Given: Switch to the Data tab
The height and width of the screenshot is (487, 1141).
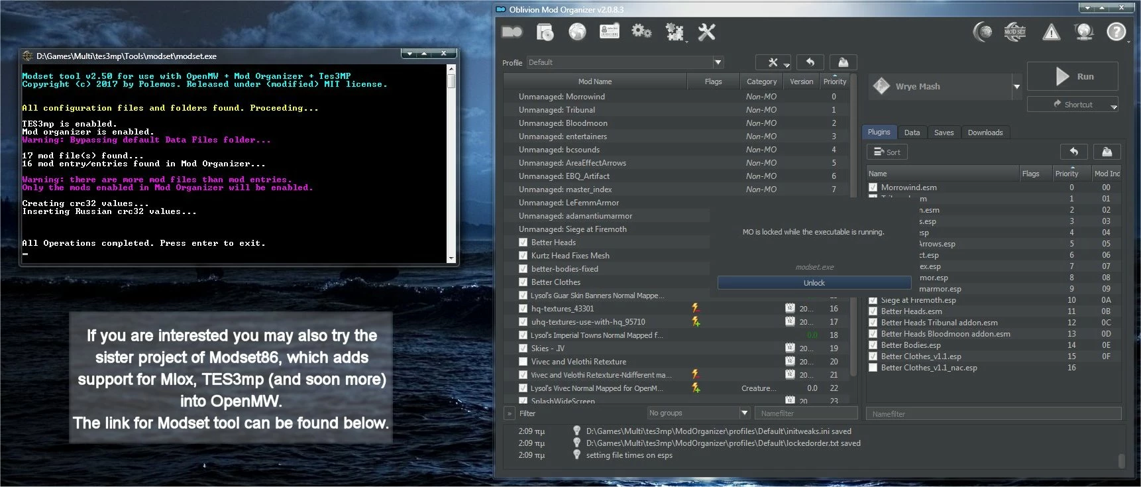Looking at the screenshot, I should click(912, 133).
